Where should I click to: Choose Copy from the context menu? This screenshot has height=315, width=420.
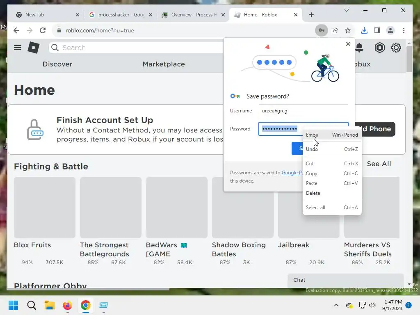[332, 173]
